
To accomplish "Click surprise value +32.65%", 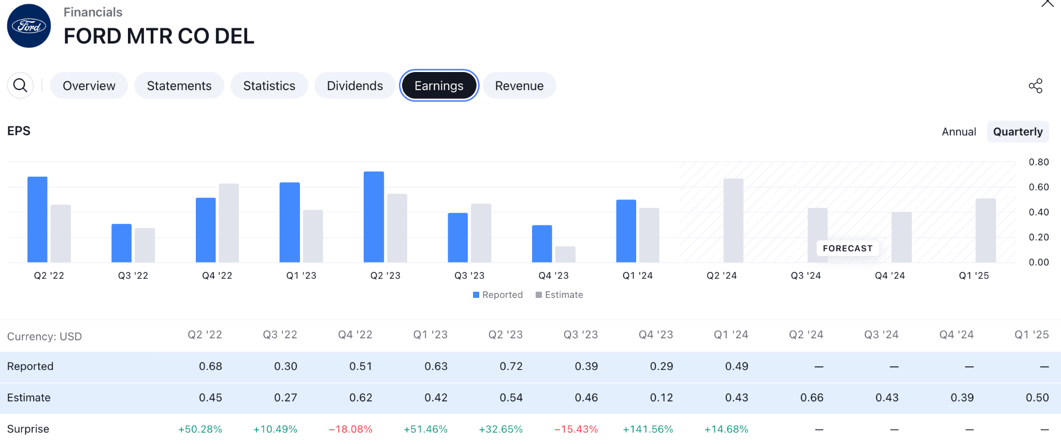I will click(500, 429).
